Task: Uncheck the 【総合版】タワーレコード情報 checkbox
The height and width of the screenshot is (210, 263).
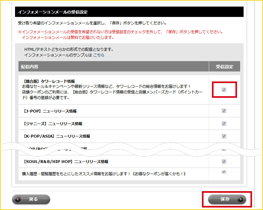Action: pyautogui.click(x=224, y=90)
